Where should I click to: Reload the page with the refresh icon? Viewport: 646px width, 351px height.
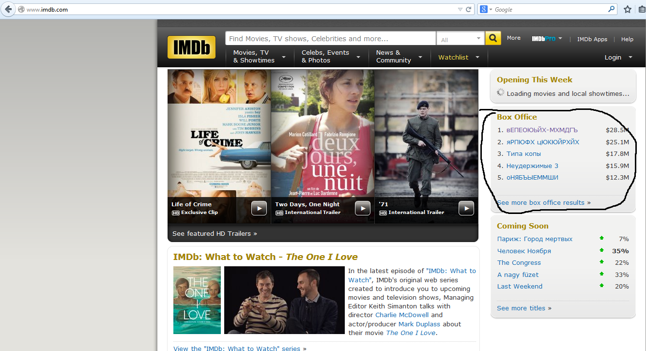pos(469,9)
